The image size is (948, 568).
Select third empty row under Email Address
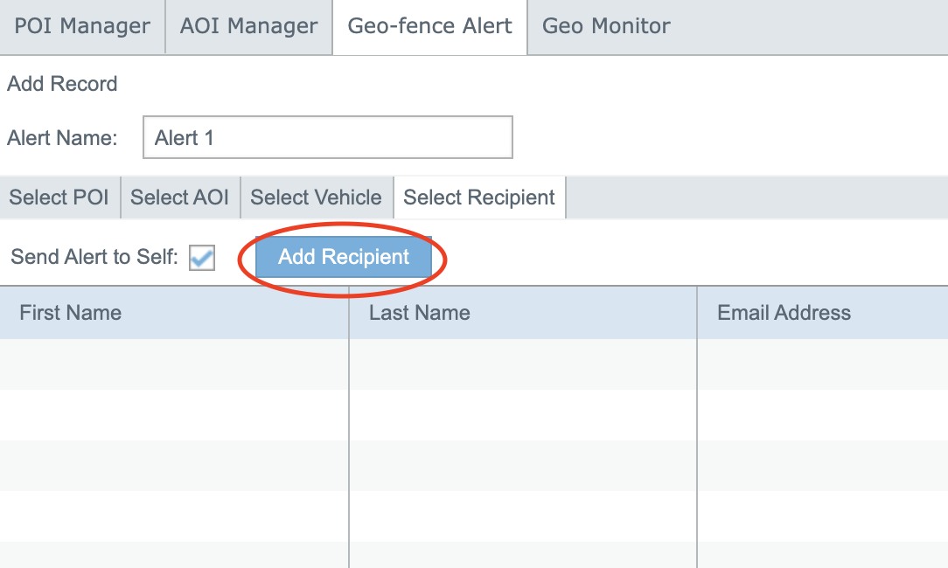pos(822,466)
